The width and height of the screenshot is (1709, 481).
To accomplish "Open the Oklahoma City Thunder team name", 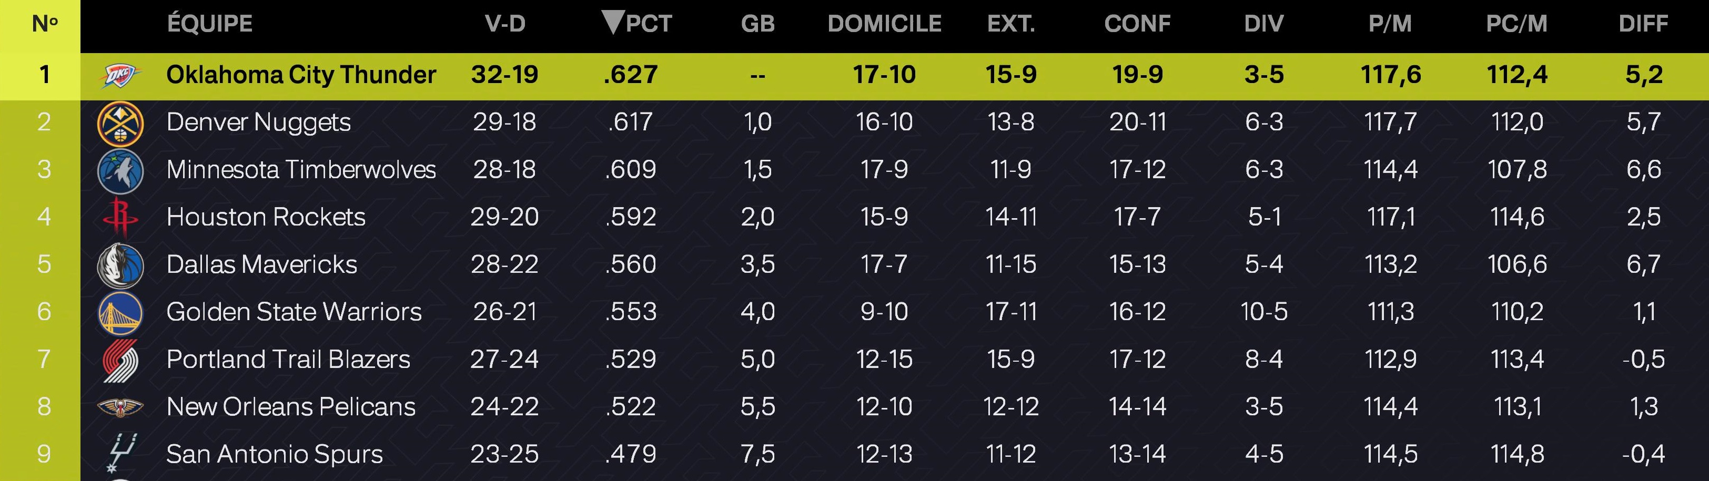I will [301, 75].
